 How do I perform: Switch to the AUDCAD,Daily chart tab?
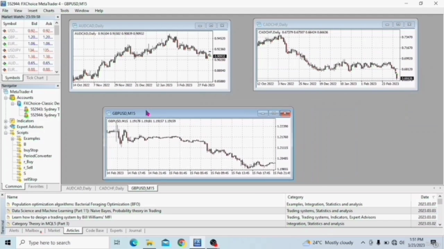[78, 188]
